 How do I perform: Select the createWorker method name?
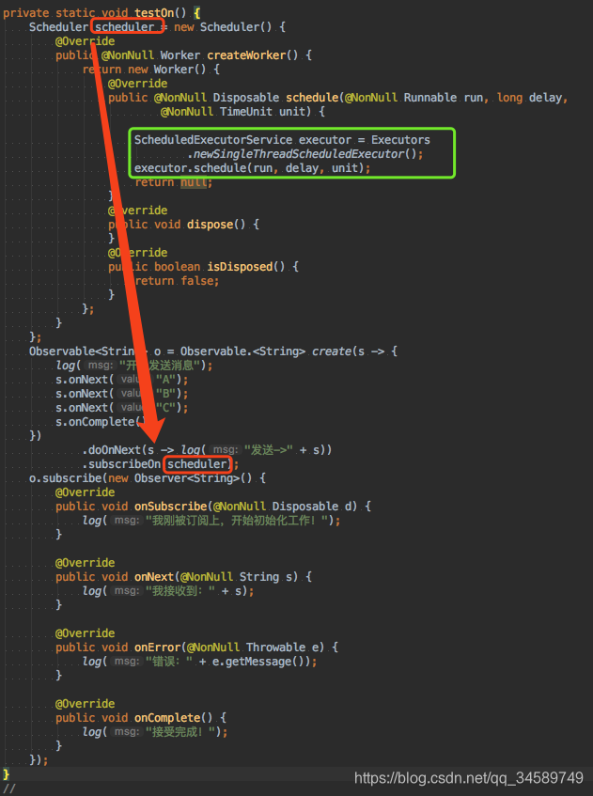point(247,55)
